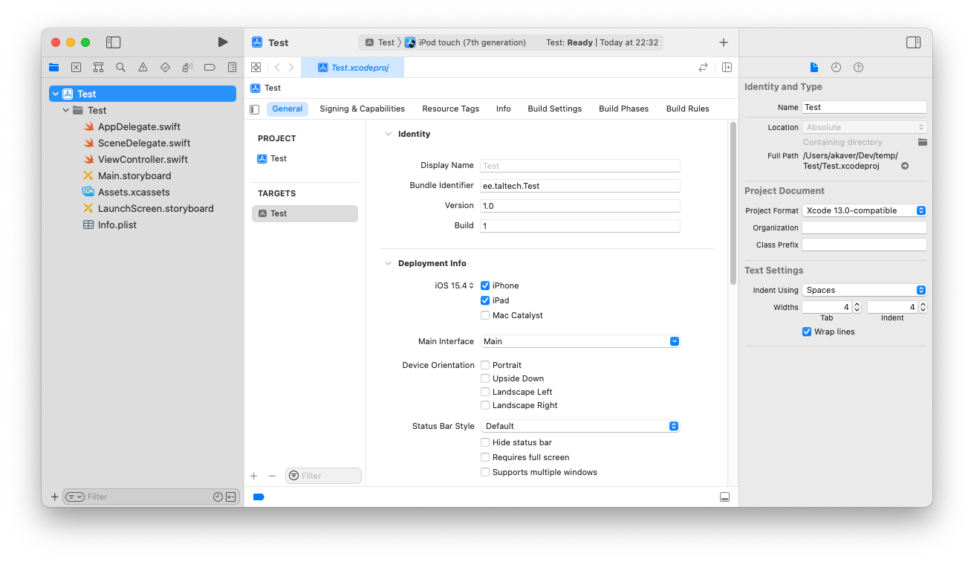Remove target with minus button

coord(272,476)
